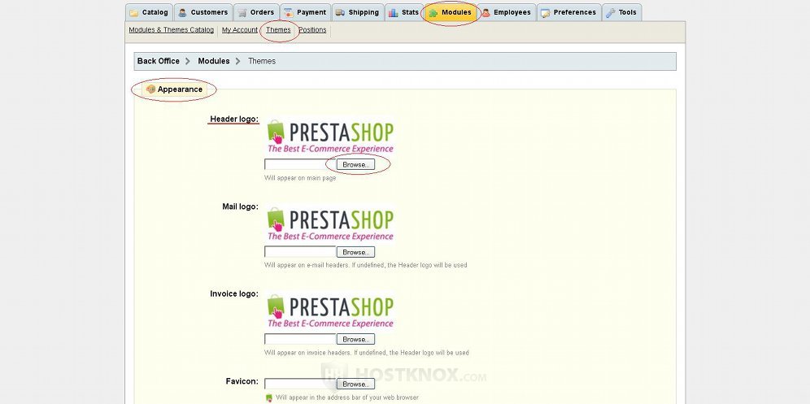Click the Tools tab wrench icon
This screenshot has height=404, width=810.
(611, 13)
